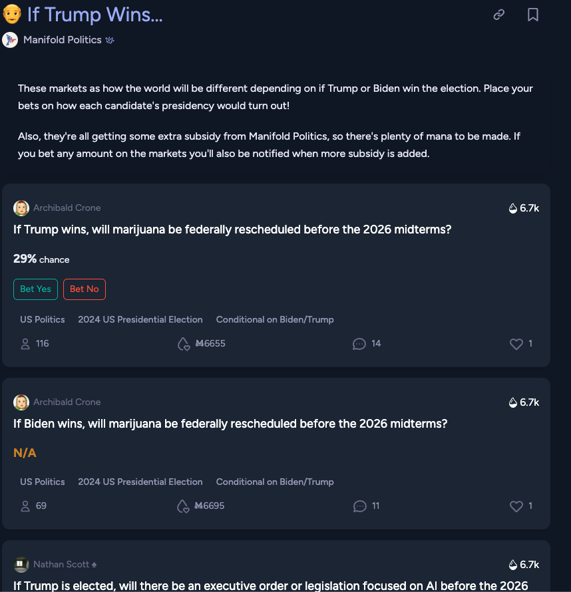Open comments on Biden marijuana market

[360, 506]
